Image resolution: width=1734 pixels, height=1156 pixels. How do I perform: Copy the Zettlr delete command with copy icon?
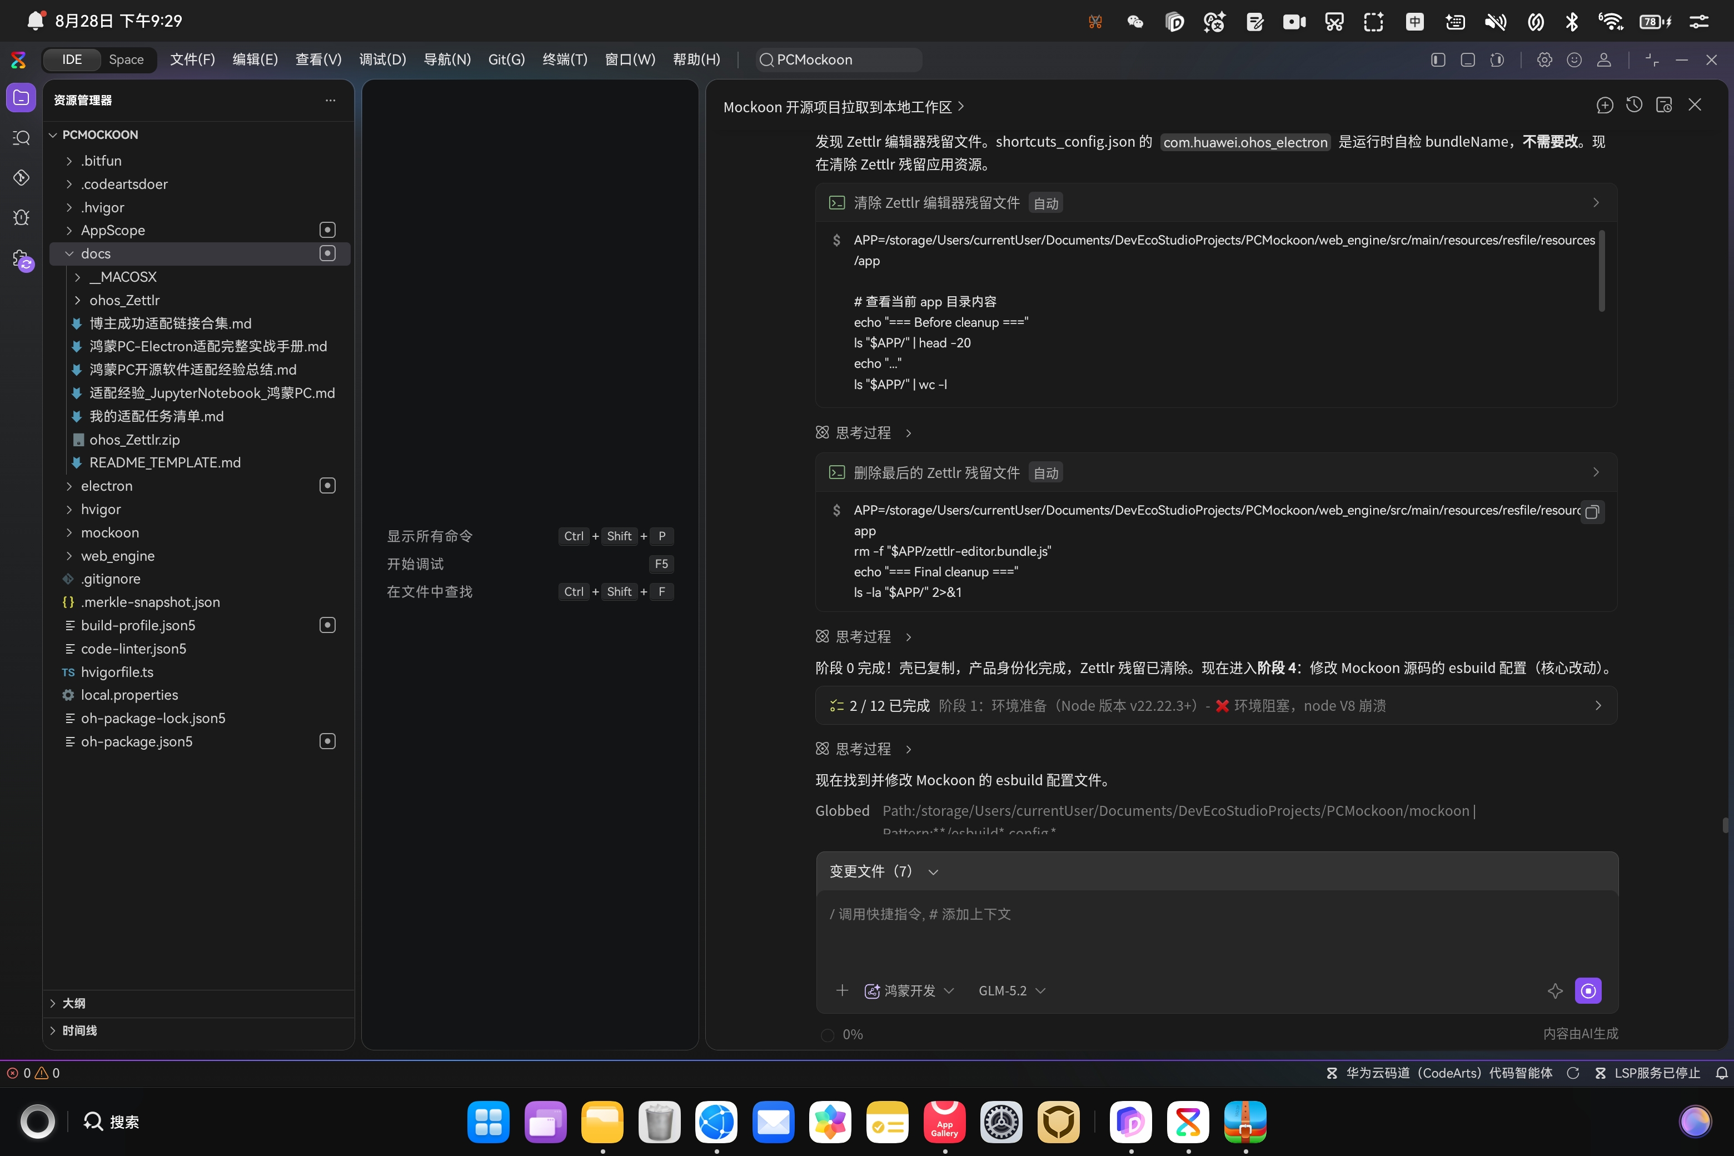pyautogui.click(x=1592, y=512)
